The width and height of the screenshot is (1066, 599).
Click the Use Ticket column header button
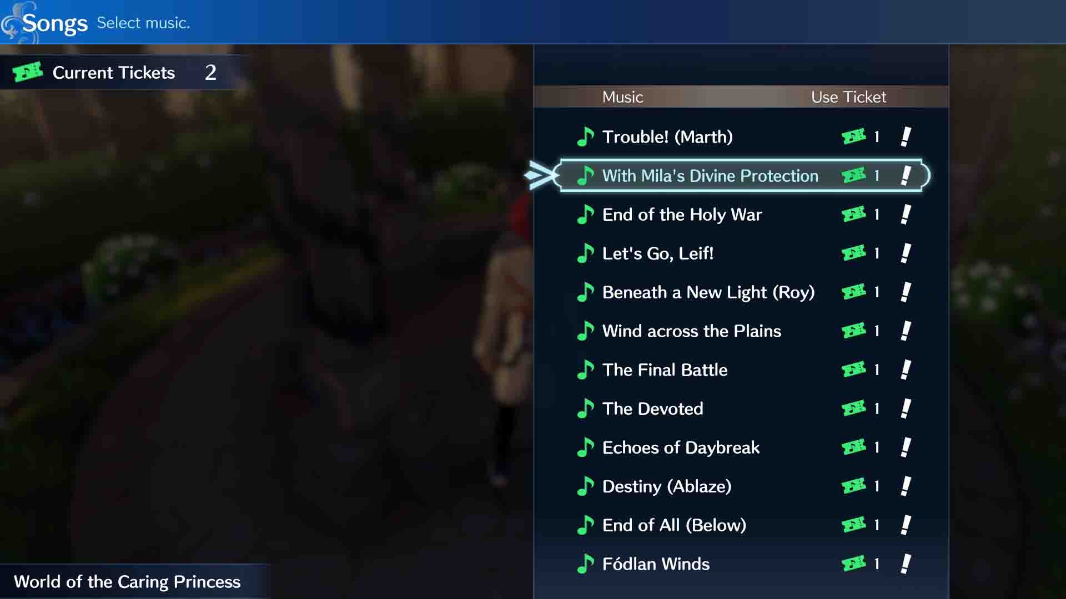(x=848, y=97)
